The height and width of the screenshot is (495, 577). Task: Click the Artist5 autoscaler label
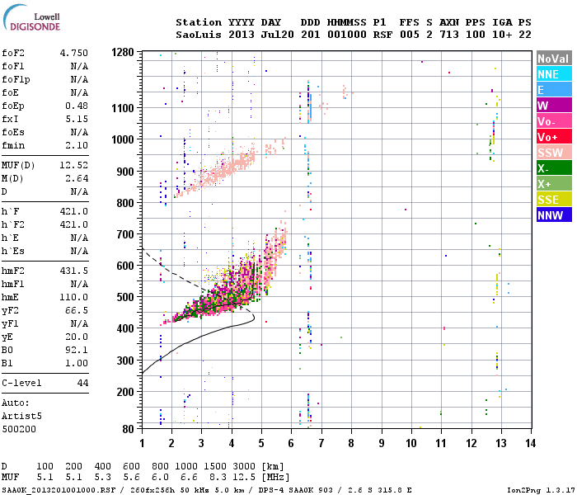(x=21, y=416)
